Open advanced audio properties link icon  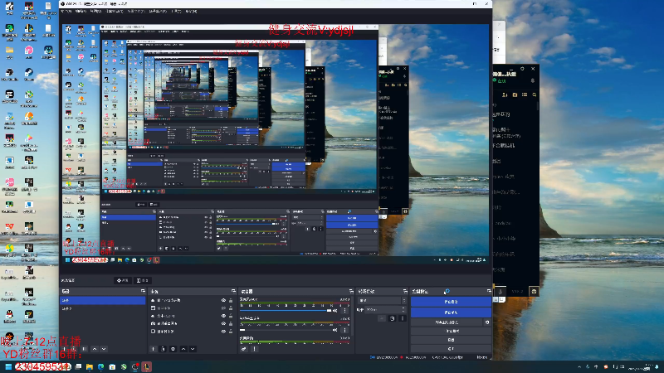pos(244,349)
